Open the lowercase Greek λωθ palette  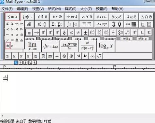(x=131, y=17)
